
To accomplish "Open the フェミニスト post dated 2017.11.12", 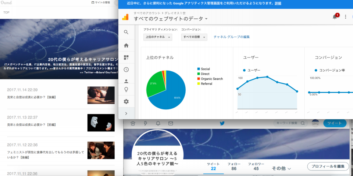I will 46,155.
